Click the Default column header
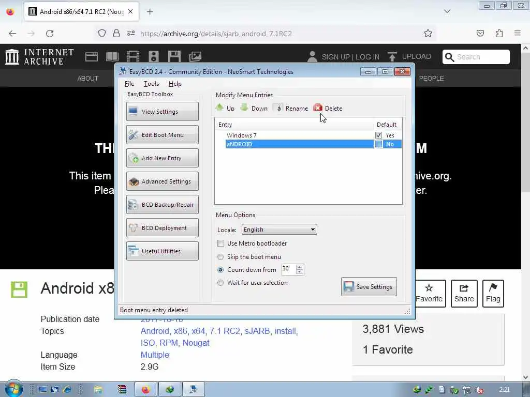The height and width of the screenshot is (397, 530). click(x=386, y=125)
